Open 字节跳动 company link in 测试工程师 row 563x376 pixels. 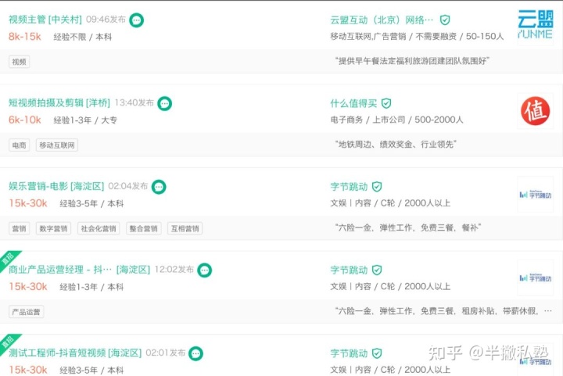[349, 353]
